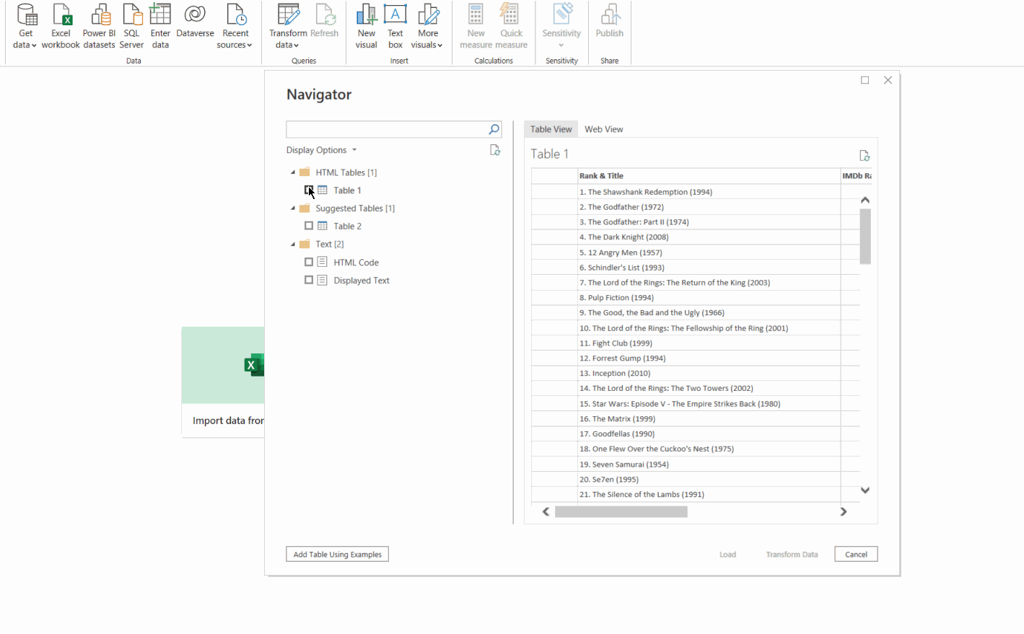Check the Table 2 checkbox
The width and height of the screenshot is (1024, 634).
tap(309, 226)
